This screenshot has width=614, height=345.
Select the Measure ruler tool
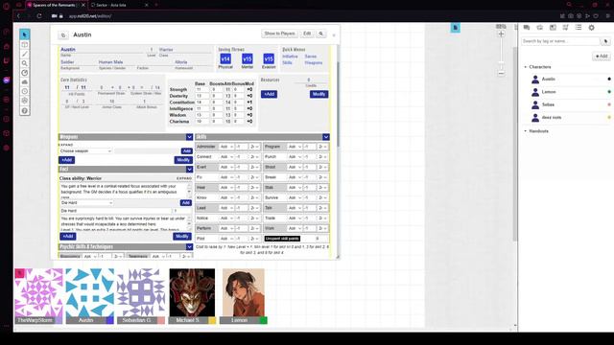coord(25,73)
